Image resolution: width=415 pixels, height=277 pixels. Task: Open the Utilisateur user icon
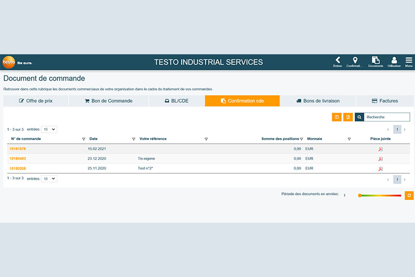(x=394, y=62)
